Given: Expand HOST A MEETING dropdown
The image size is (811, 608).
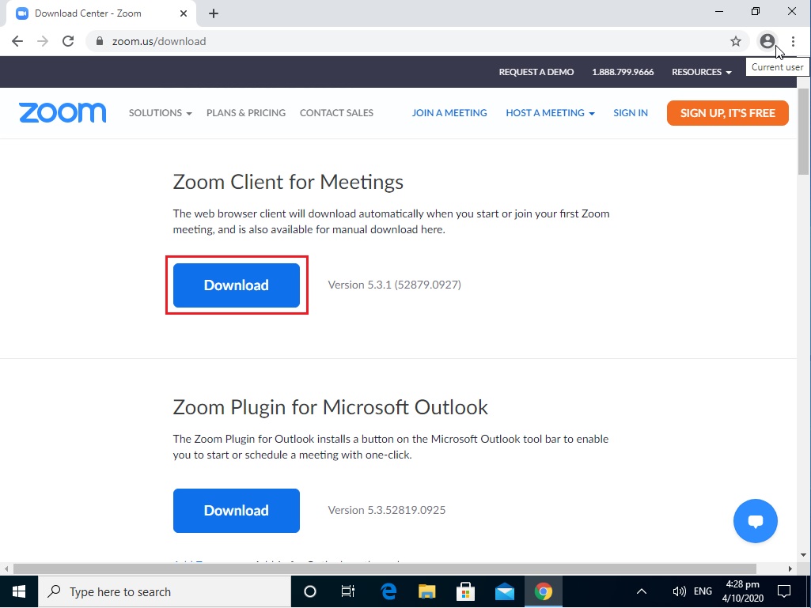Looking at the screenshot, I should point(551,113).
